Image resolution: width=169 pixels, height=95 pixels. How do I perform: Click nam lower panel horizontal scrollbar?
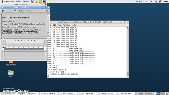tap(25, 58)
